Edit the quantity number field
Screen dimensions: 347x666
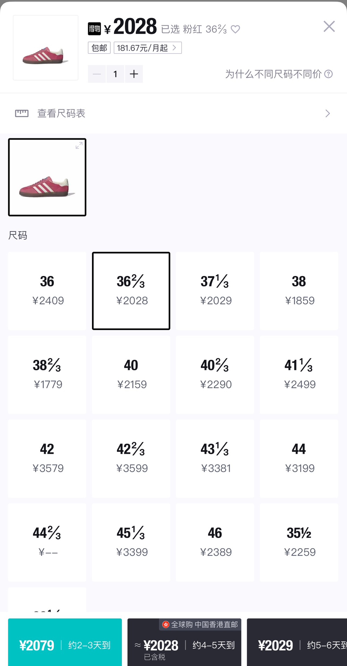point(115,74)
